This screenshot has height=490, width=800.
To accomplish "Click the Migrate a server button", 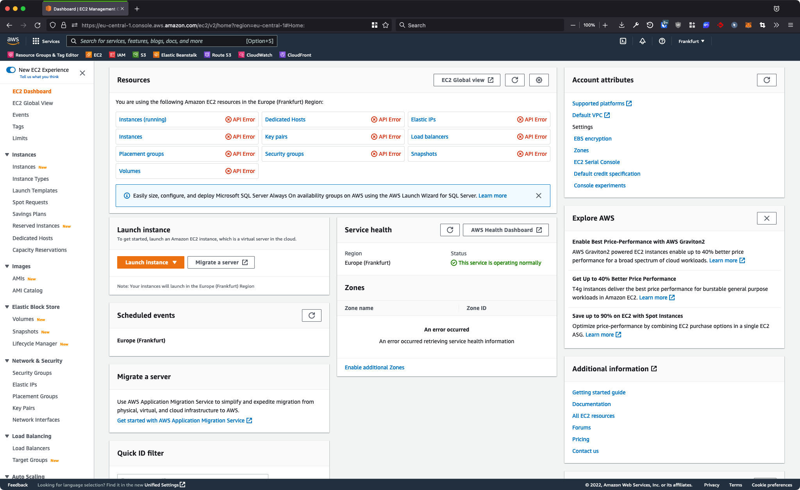I will pos(221,262).
